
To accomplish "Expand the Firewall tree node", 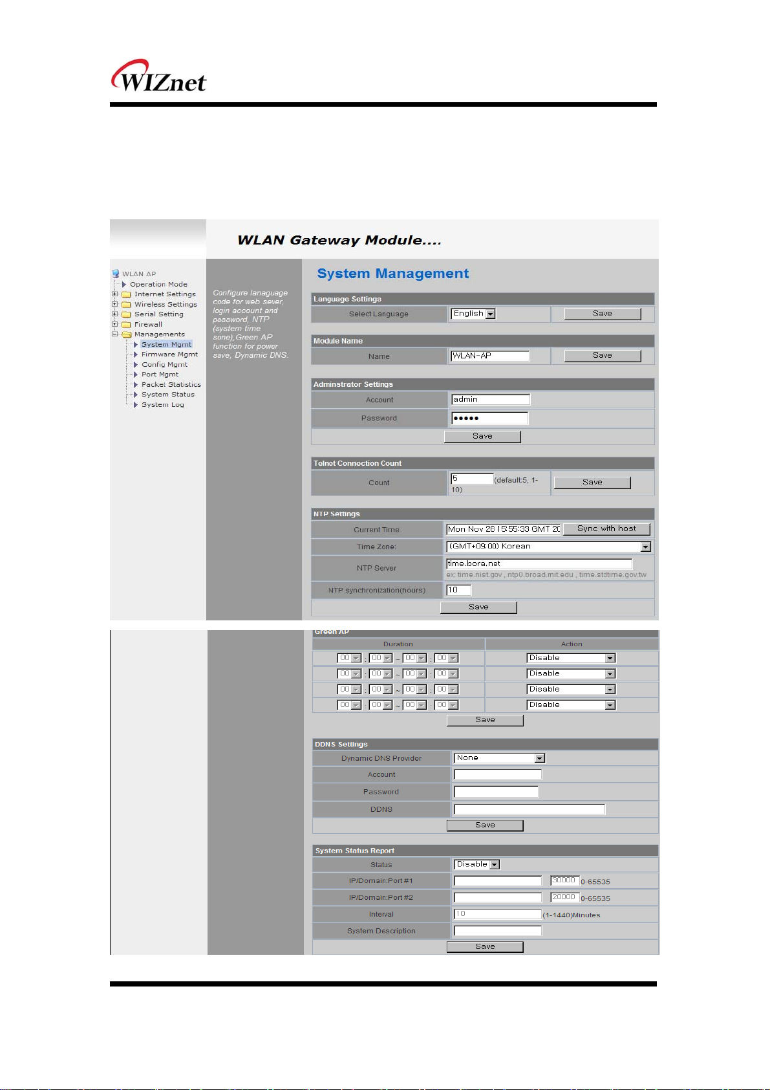I will tap(114, 324).
